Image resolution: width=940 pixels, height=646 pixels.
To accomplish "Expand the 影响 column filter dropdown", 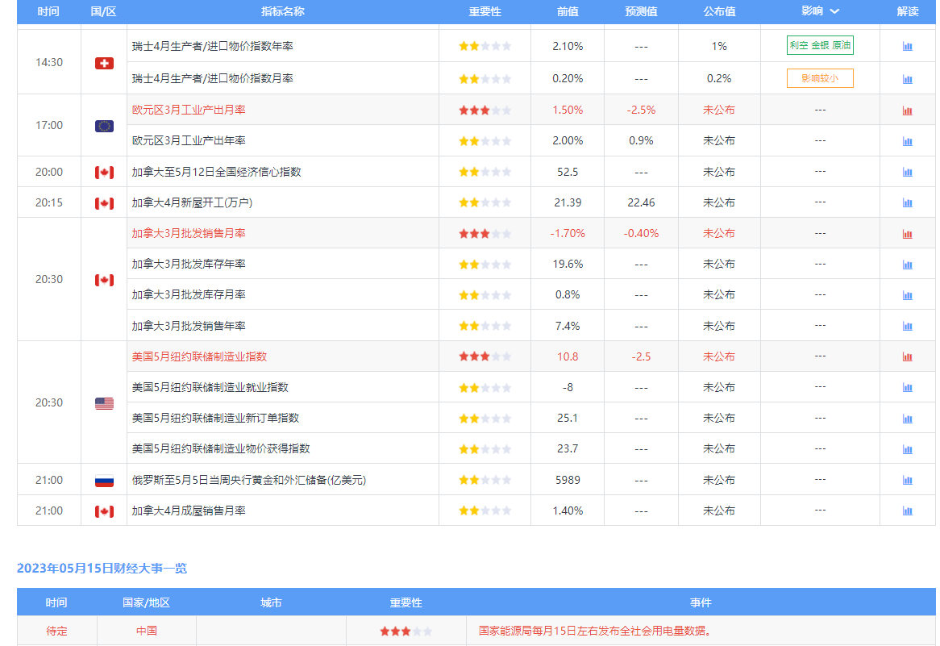I will pos(834,11).
